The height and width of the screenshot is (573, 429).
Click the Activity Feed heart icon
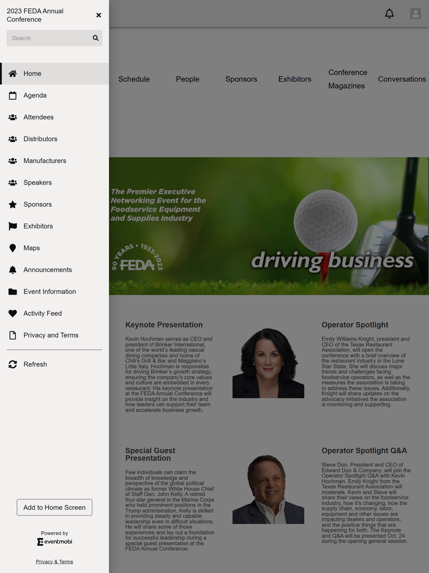[x=13, y=314]
